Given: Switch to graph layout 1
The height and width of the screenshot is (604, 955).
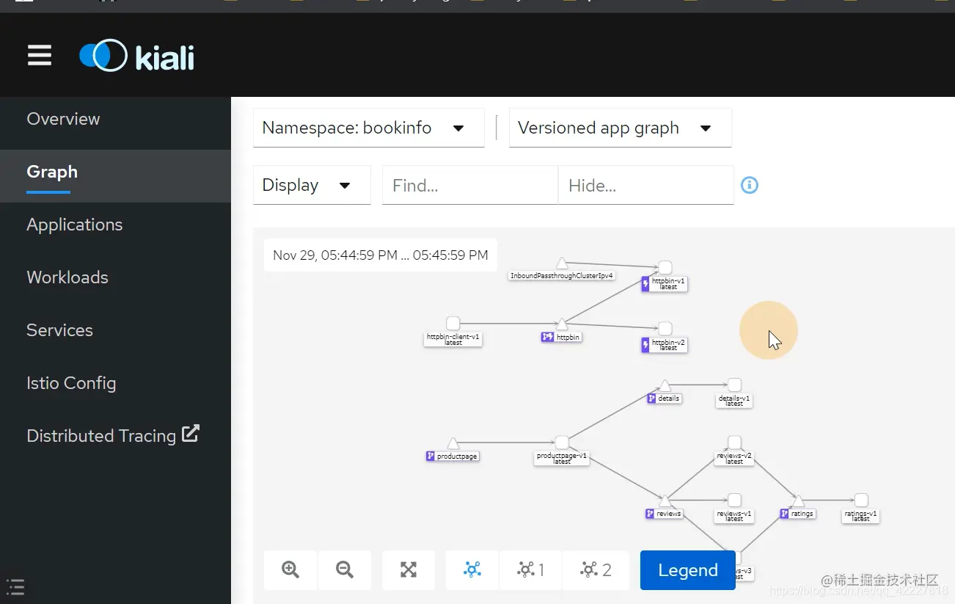Looking at the screenshot, I should tap(530, 570).
